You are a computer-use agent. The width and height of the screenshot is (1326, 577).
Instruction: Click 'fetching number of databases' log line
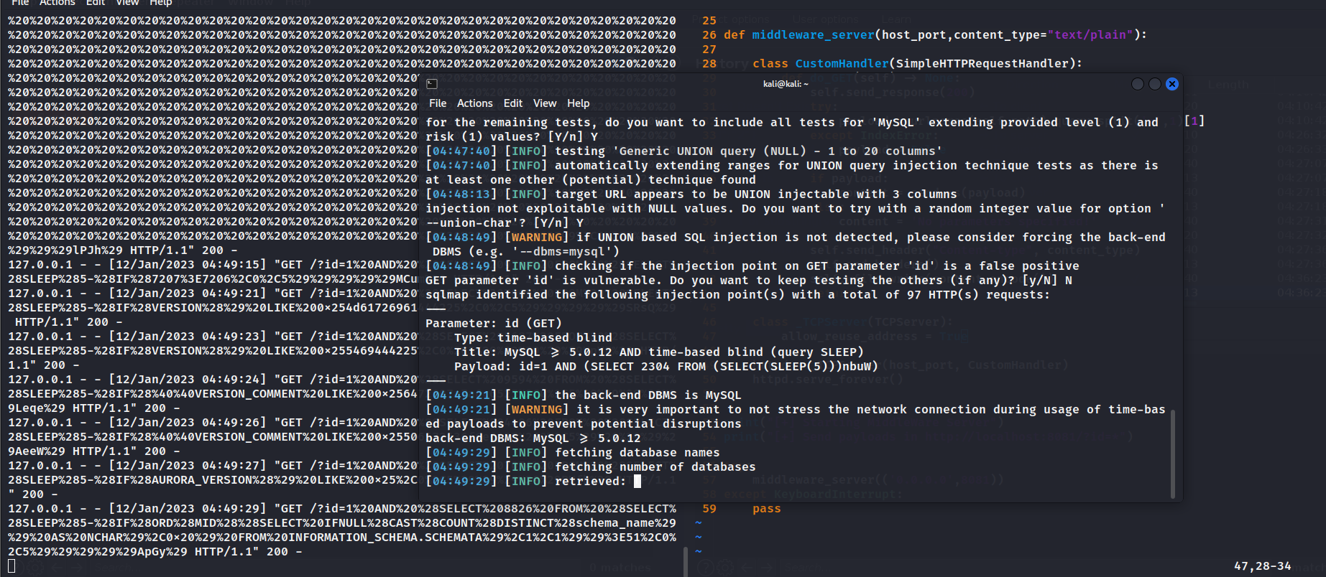tap(591, 466)
